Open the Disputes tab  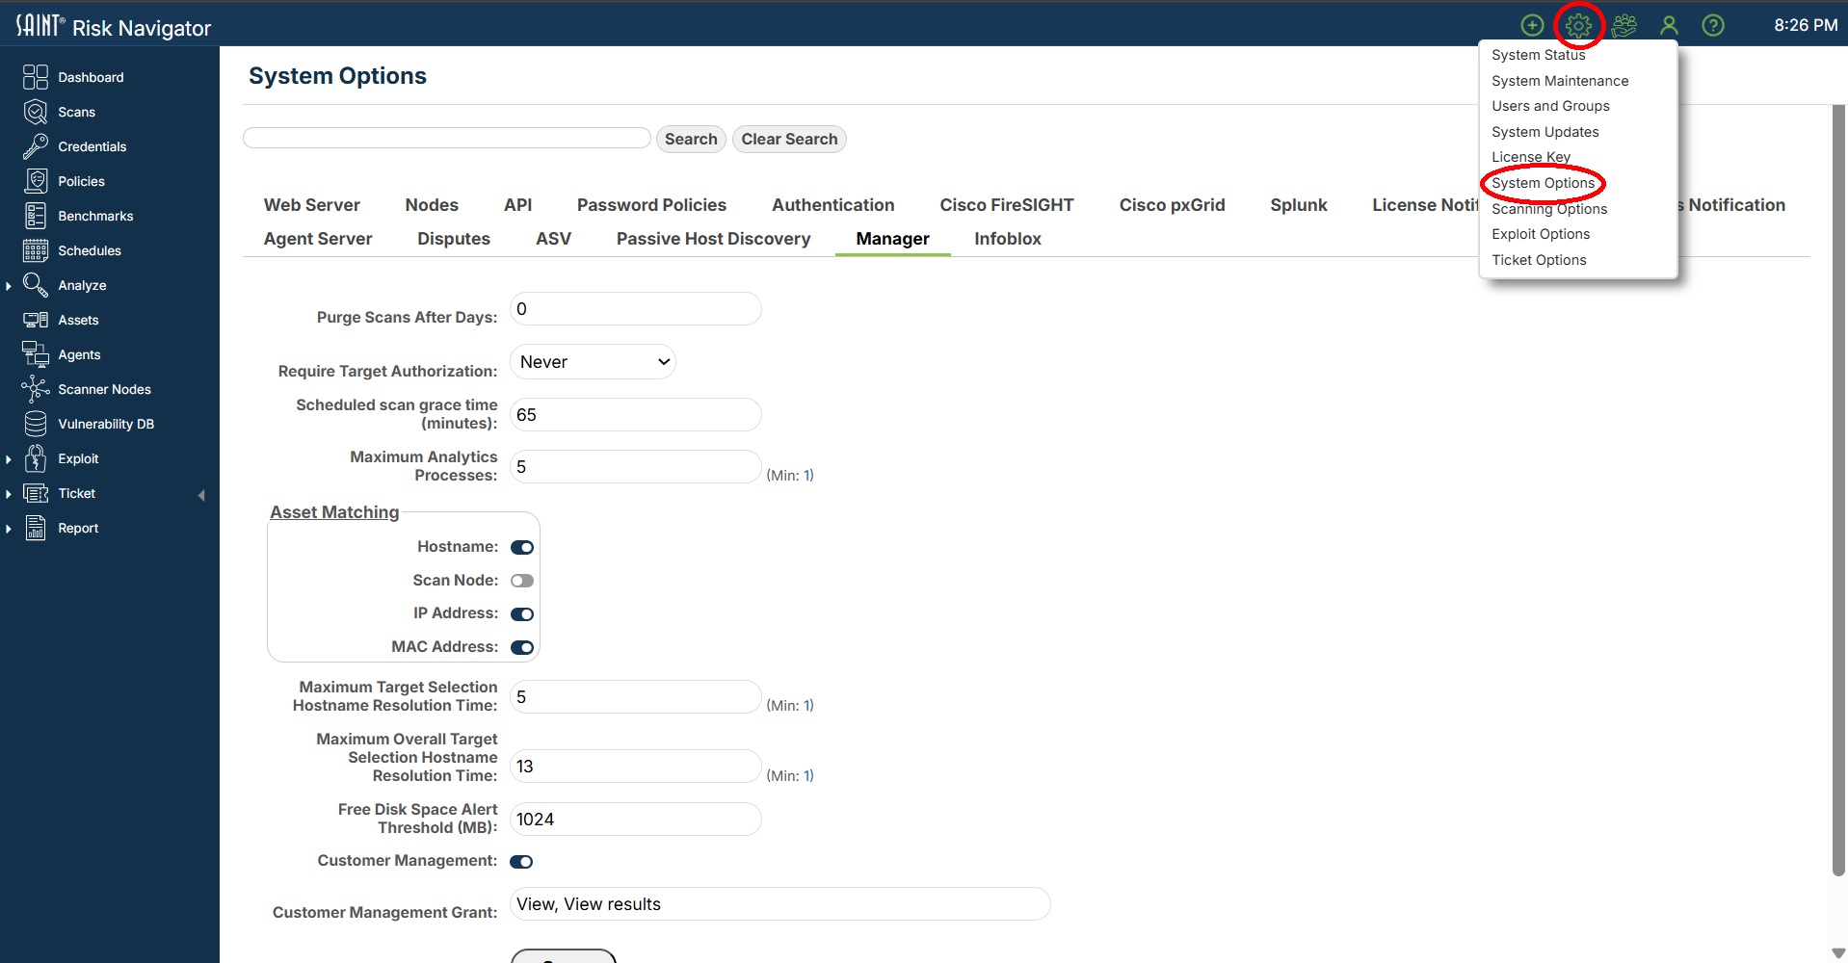[454, 239]
